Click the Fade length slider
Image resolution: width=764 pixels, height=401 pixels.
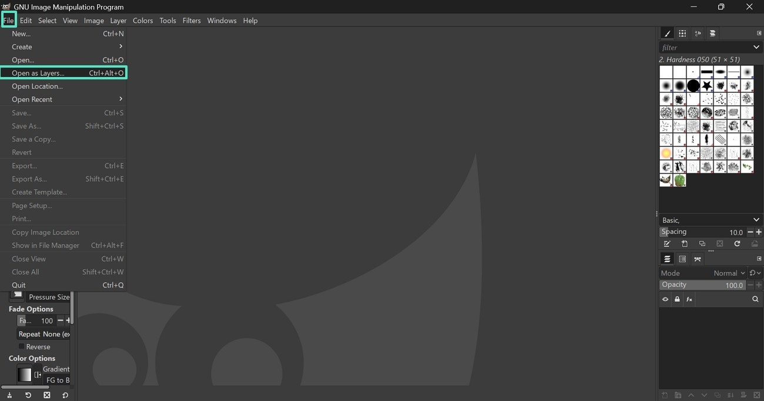pos(36,320)
